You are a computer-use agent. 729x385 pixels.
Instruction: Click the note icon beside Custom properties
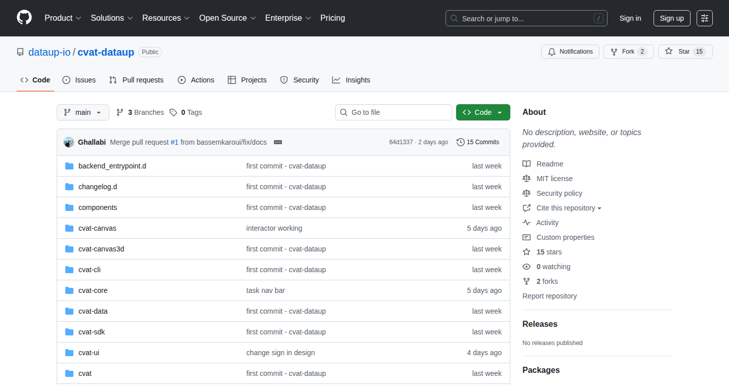pyautogui.click(x=526, y=237)
